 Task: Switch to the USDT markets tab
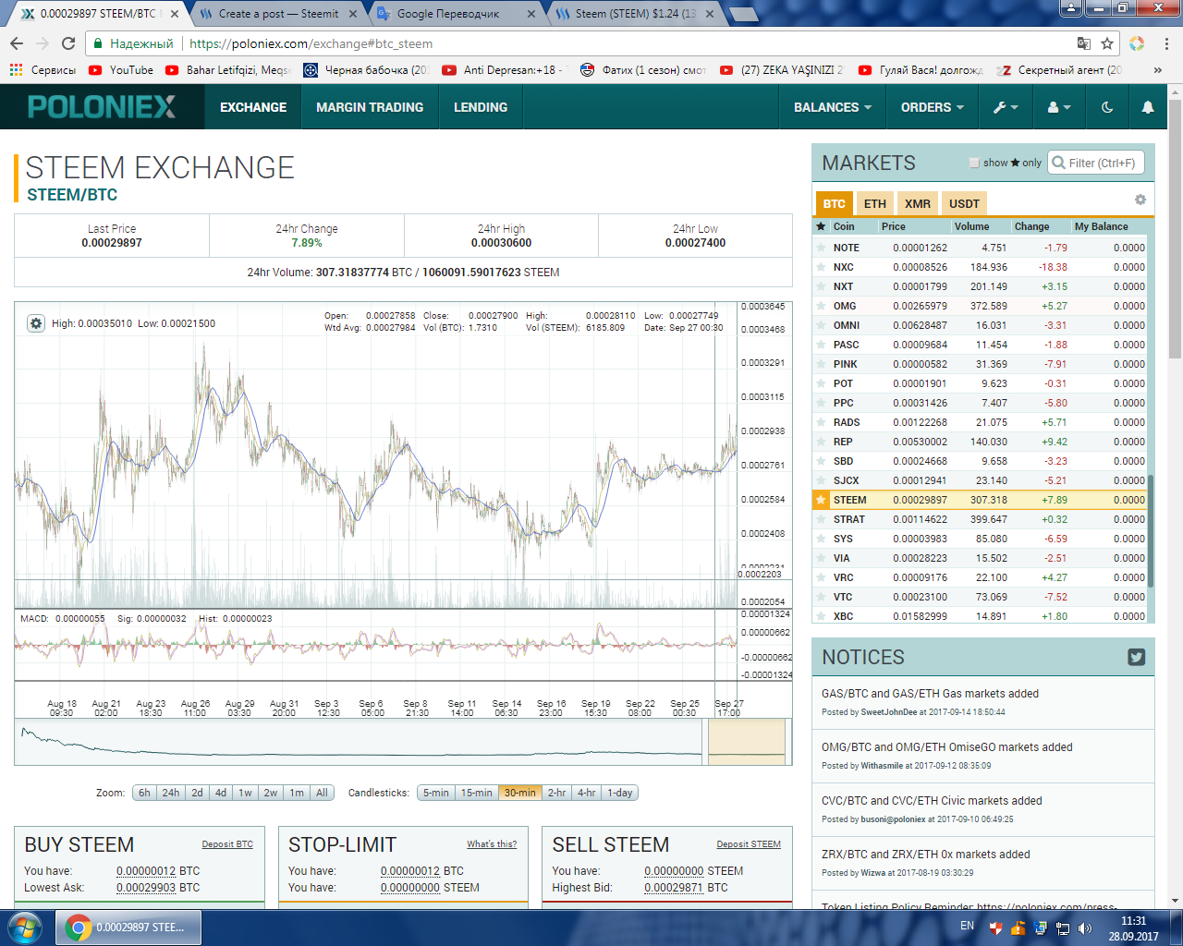coord(964,203)
